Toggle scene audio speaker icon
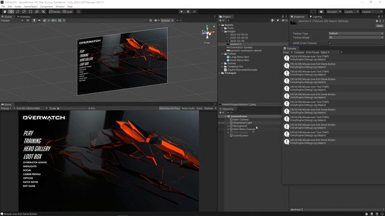 point(39,20)
